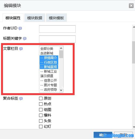Open the 模块模板 tab
Image resolution: width=135 pixels, height=139 pixels.
56,18
